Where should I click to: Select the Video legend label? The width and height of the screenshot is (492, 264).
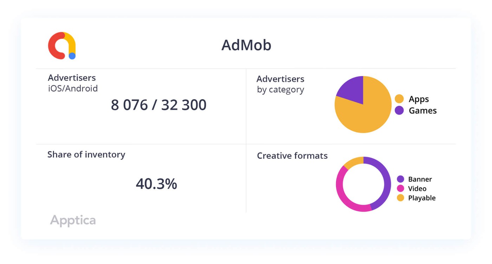[x=417, y=189]
